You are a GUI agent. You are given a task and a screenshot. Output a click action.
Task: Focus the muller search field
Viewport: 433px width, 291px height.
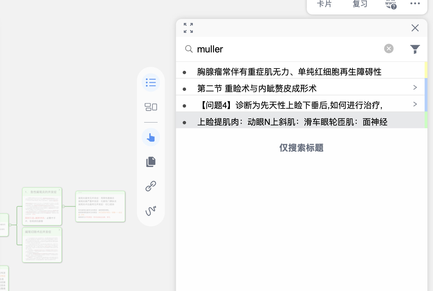[x=288, y=49]
